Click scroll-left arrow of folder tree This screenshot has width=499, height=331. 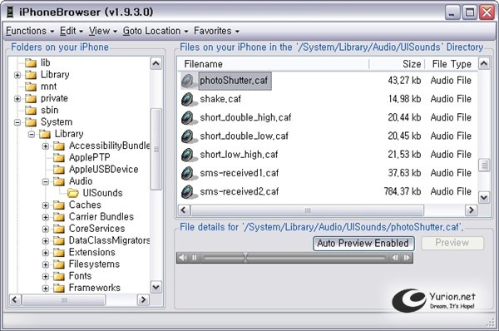pos(15,299)
